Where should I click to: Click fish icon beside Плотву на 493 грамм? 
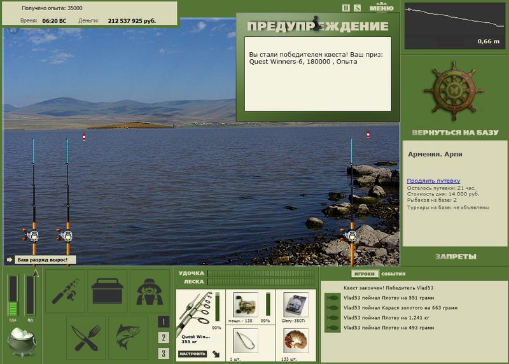coord(332,328)
